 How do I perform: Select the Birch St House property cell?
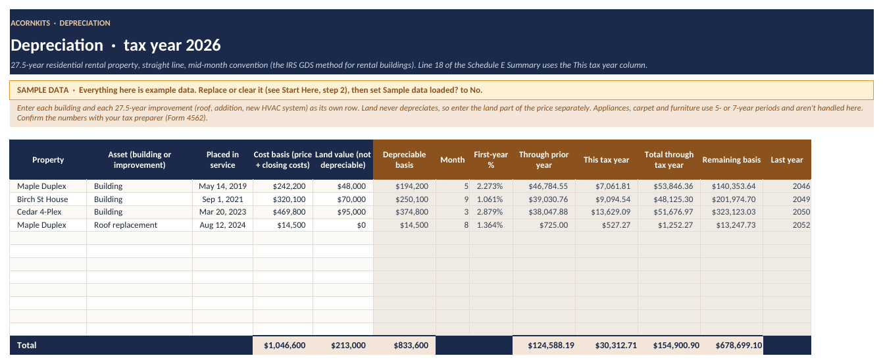48,199
